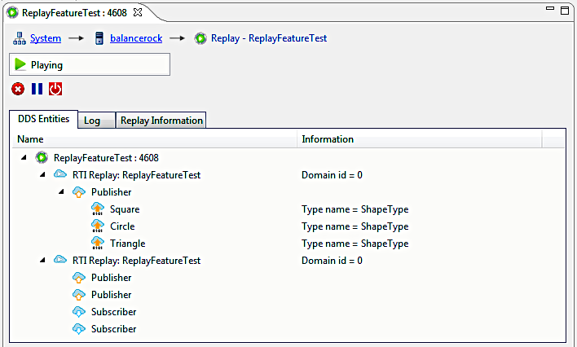Pause the replay with blue pause button
Screen dimensions: 577x347
[37, 89]
